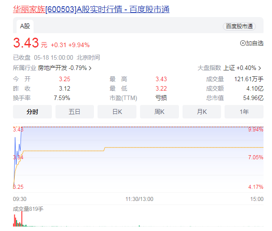This screenshot has width=272, height=231.
Task: Click the plus icon beside 加自选
Action: pos(243,44)
